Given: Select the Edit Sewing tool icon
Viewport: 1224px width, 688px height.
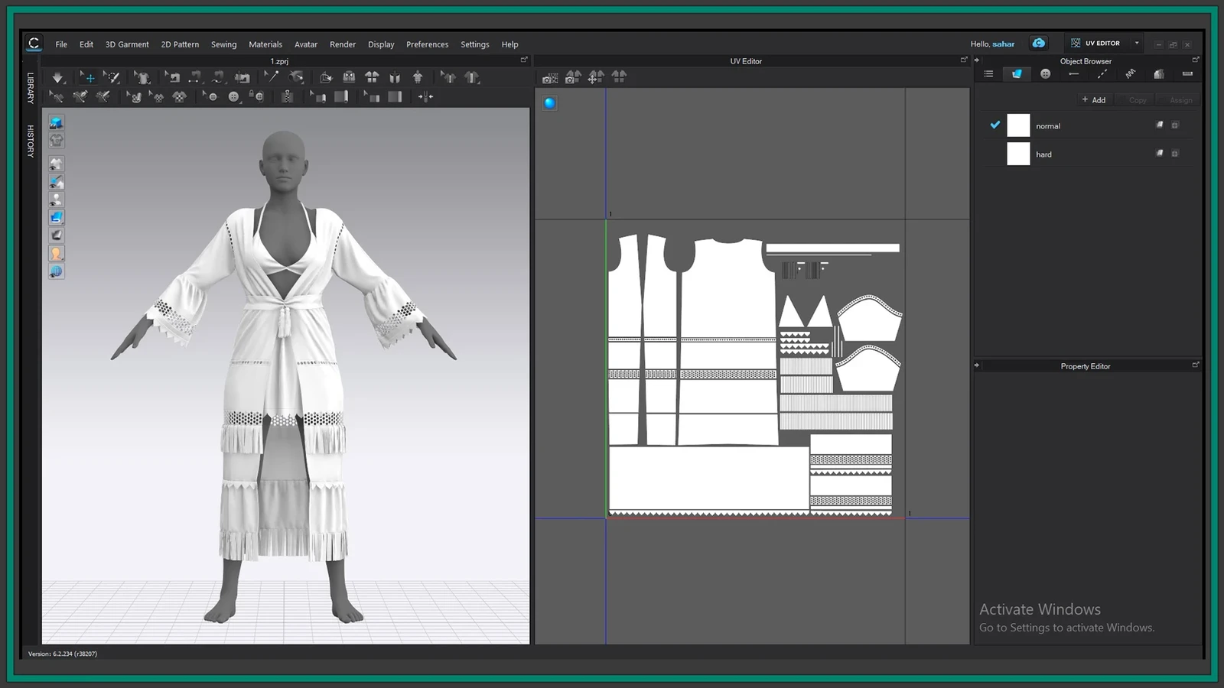Looking at the screenshot, I should pyautogui.click(x=173, y=77).
